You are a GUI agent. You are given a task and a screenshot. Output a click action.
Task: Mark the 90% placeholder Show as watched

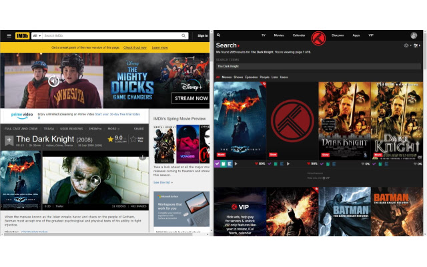(x=270, y=164)
